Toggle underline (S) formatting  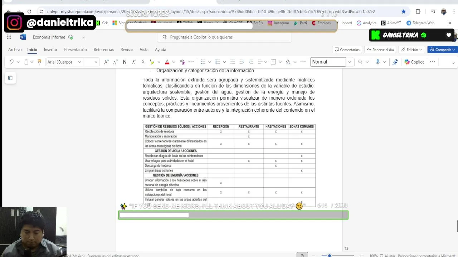(143, 62)
